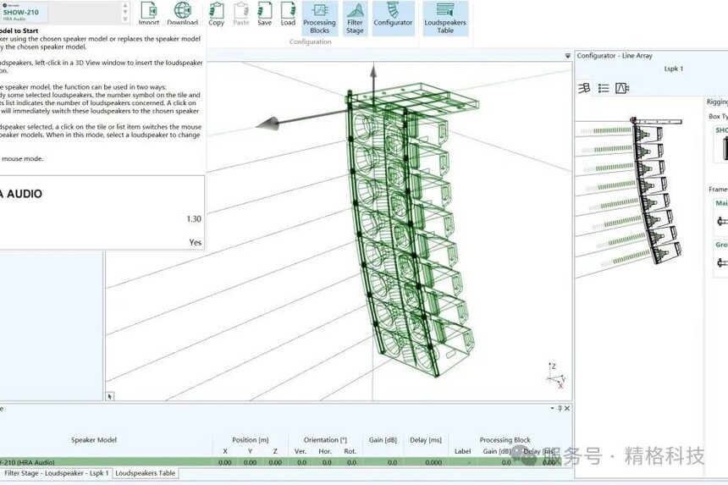The width and height of the screenshot is (728, 485).
Task: Click the Import speaker icon
Action: (149, 13)
